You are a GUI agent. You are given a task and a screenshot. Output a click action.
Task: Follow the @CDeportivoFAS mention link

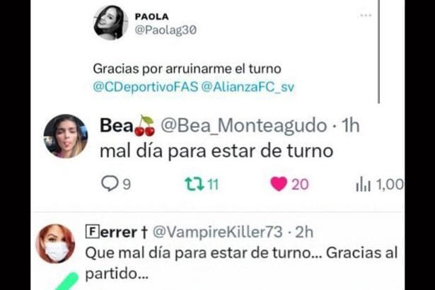(x=146, y=87)
